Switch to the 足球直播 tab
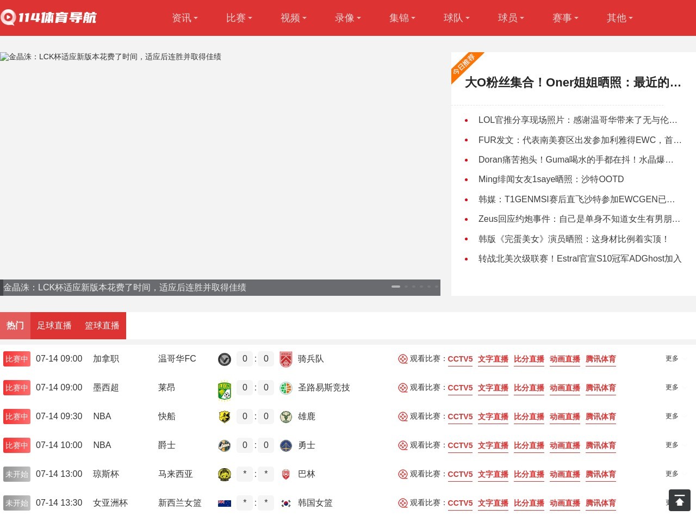696x522 pixels. click(54, 325)
